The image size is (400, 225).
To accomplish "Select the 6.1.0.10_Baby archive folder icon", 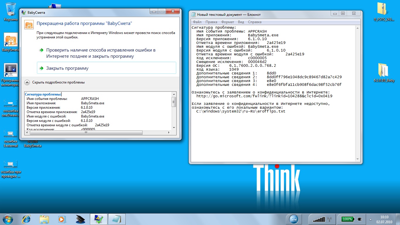I will click(384, 72).
